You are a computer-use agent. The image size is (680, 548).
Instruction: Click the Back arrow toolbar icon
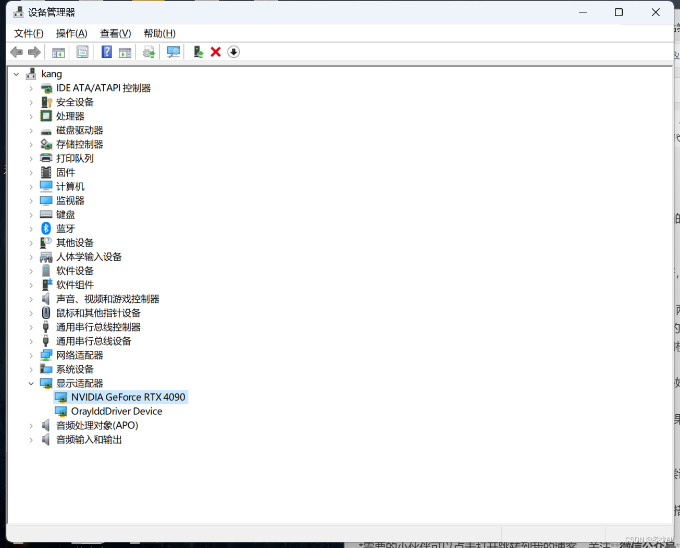coord(17,52)
